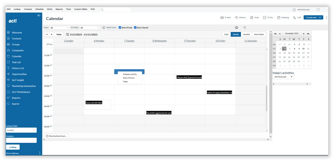Open the Edit menu
Viewport: 334px width, 162px height.
(9, 9)
